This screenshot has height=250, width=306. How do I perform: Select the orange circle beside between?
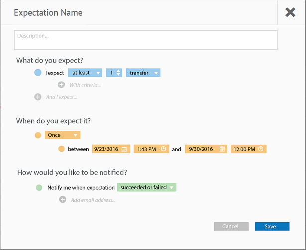click(x=61, y=149)
